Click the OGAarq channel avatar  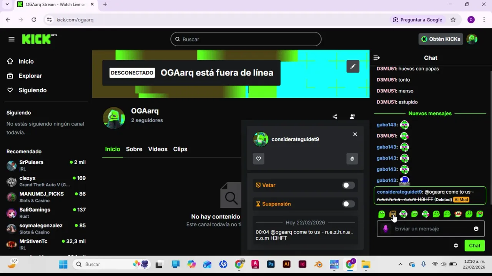(114, 117)
